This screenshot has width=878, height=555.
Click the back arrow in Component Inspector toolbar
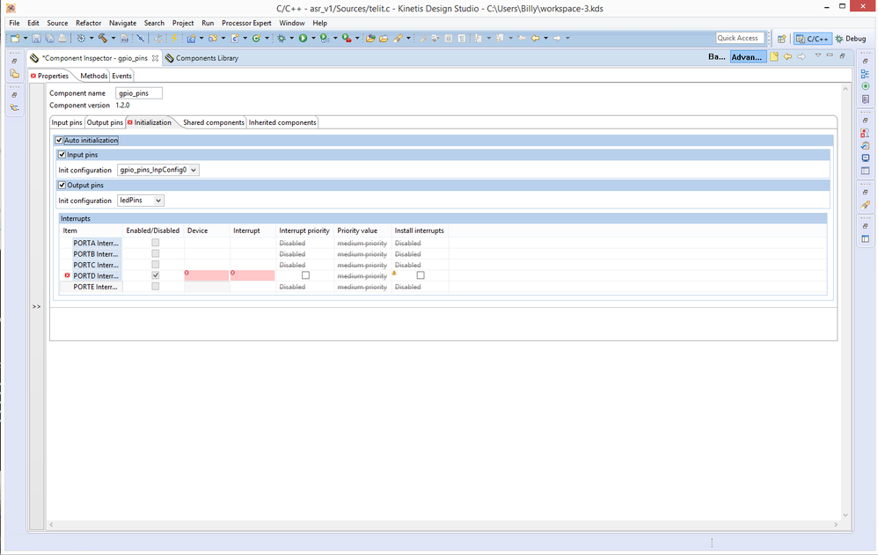coord(788,56)
